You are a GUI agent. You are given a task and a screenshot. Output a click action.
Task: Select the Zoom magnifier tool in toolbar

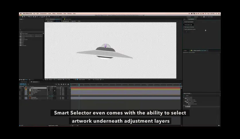click(x=25, y=17)
